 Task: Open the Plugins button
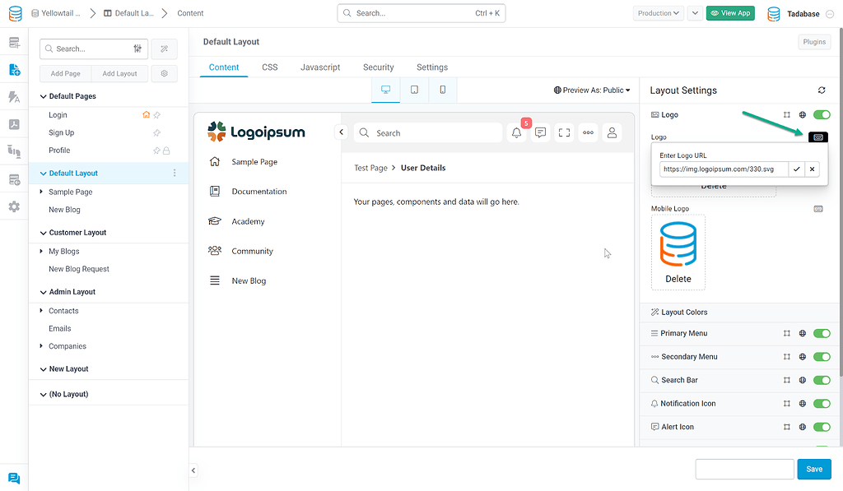click(x=814, y=42)
